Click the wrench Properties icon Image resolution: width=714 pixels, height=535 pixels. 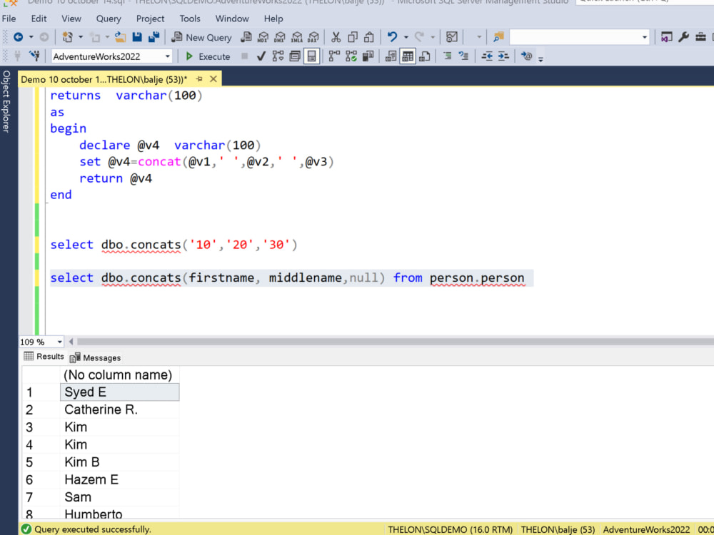coord(683,37)
